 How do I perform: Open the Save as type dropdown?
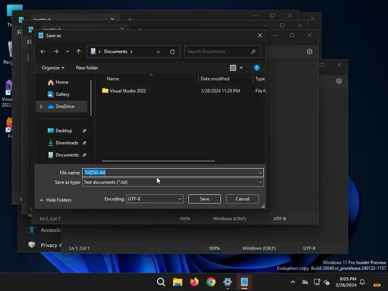click(173, 182)
